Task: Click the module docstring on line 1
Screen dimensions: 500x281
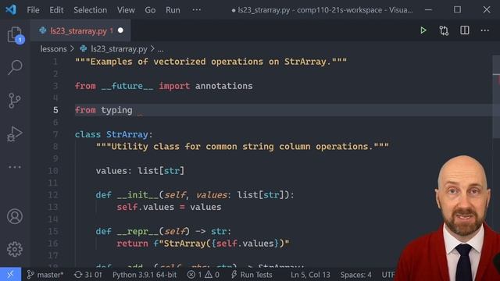Action: tap(211, 62)
